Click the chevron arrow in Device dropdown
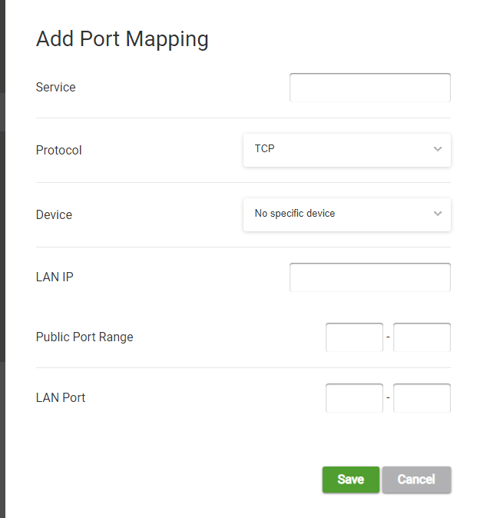Viewport: 477px width, 518px height. click(x=438, y=214)
